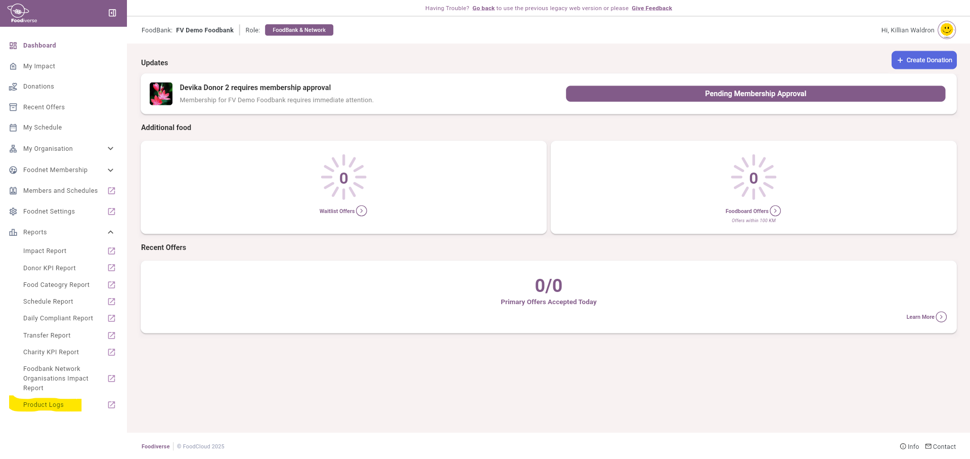Click external link icon beside Impact Report

(112, 251)
